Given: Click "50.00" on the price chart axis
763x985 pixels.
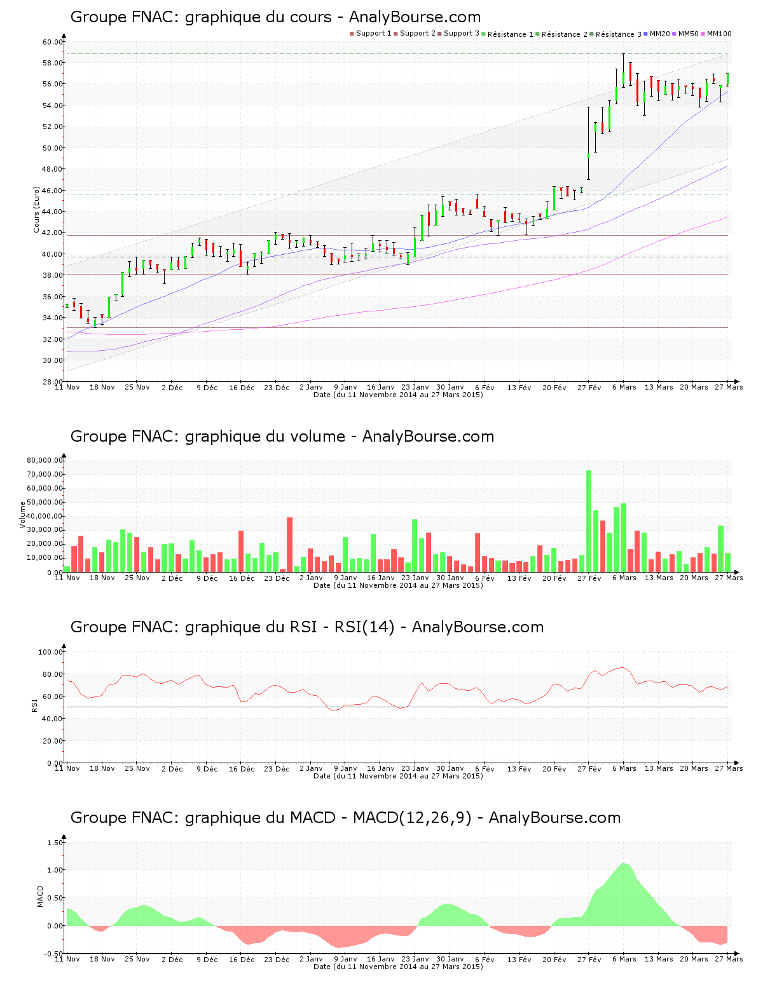Looking at the screenshot, I should 52,148.
